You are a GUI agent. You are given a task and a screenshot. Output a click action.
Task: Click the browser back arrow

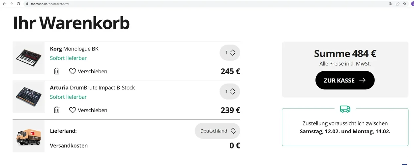4,4
